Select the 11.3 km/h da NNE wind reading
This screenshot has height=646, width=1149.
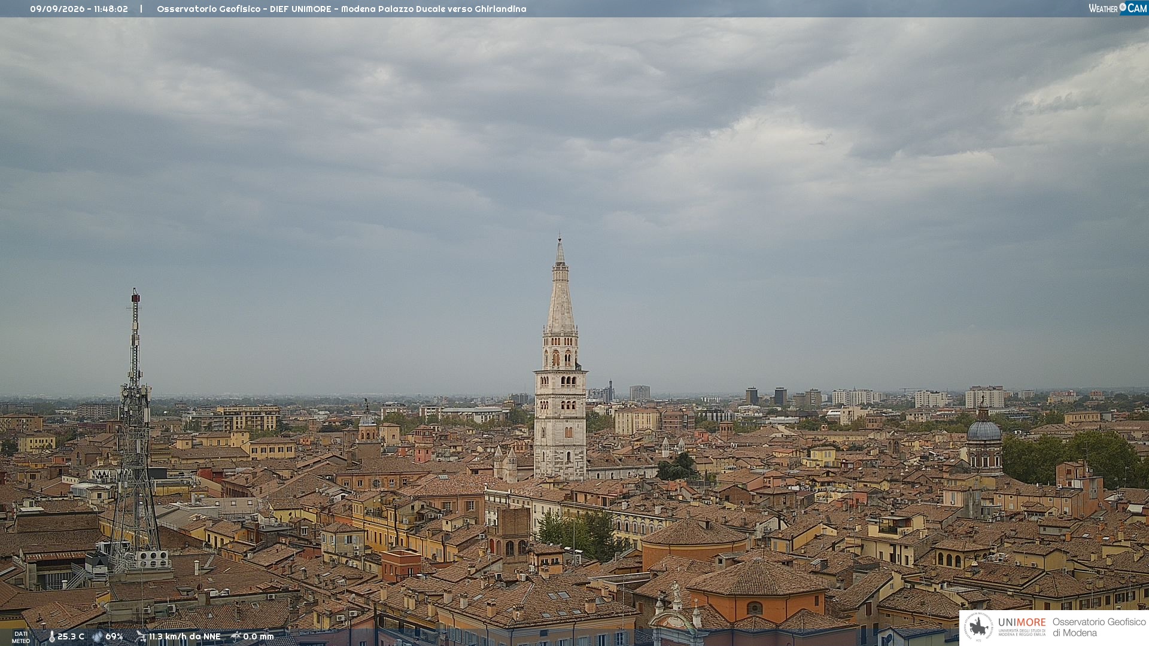coord(185,636)
